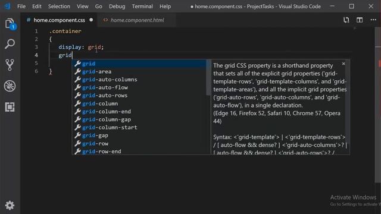The width and height of the screenshot is (381, 214).
Task: Close the suggestion documentation panel
Action: pyautogui.click(x=343, y=64)
